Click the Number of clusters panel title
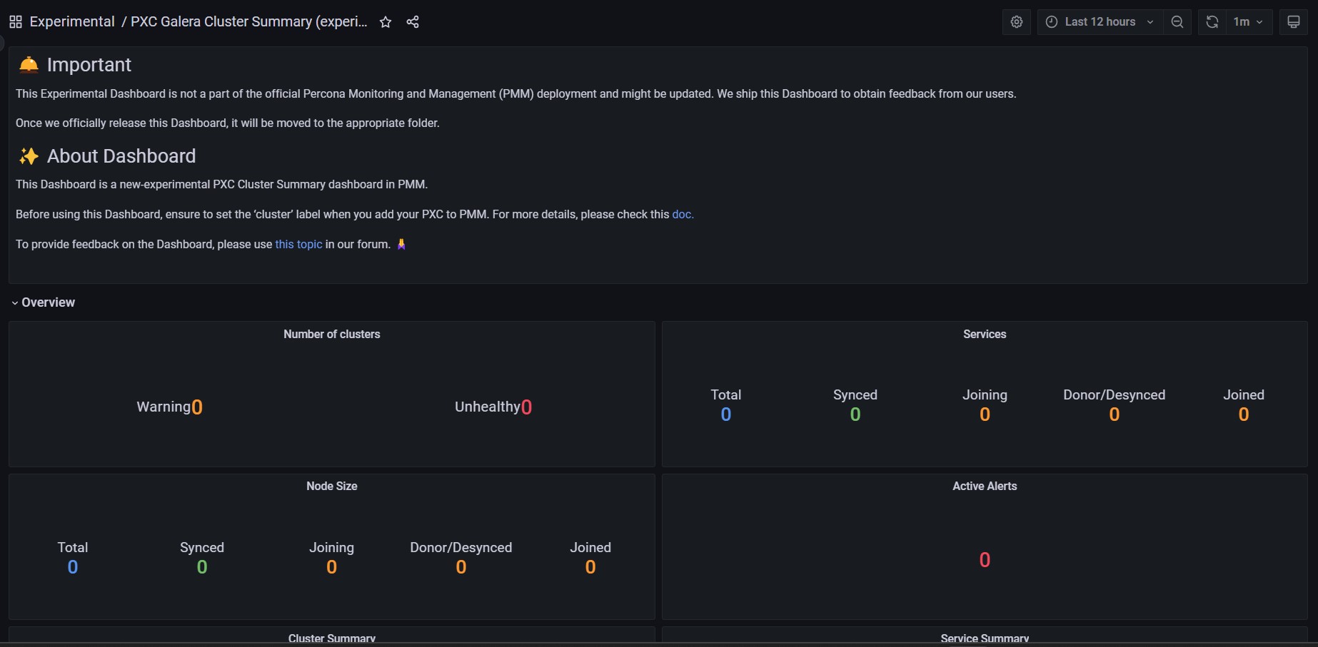The height and width of the screenshot is (647, 1318). point(331,335)
